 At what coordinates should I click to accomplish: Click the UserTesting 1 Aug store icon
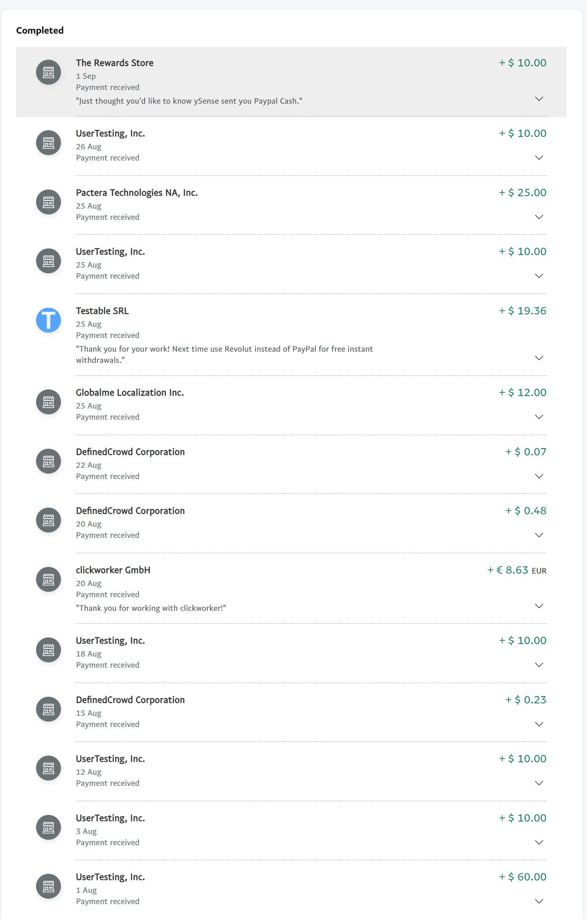49,886
